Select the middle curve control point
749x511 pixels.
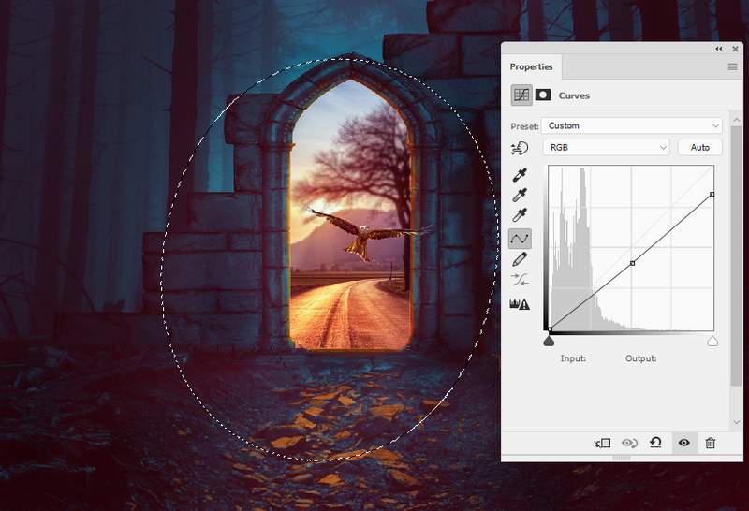point(633,263)
